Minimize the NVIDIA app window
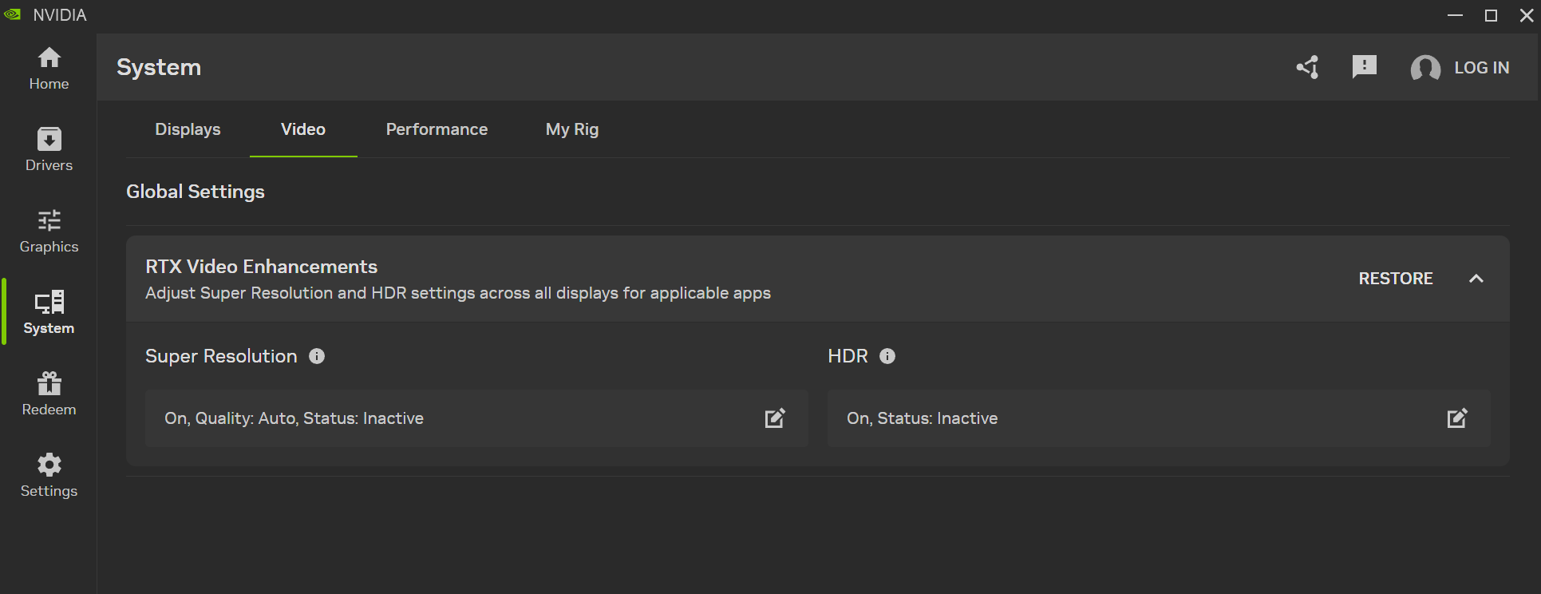The width and height of the screenshot is (1541, 594). [1455, 16]
